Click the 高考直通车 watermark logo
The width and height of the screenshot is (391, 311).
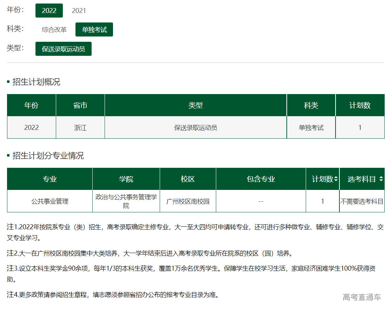(x=362, y=297)
